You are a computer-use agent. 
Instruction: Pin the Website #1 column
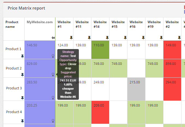click(x=71, y=38)
